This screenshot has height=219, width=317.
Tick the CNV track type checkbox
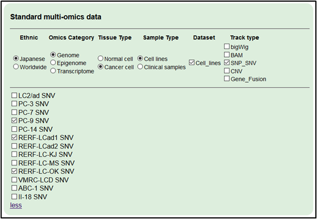click(x=227, y=71)
